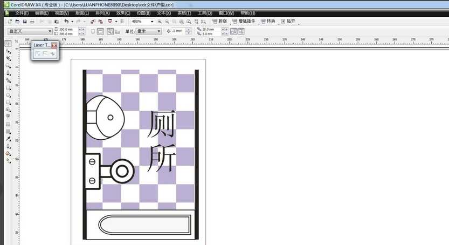
Task: Expand the 自定义 paper size dropdown
Action: 50,31
